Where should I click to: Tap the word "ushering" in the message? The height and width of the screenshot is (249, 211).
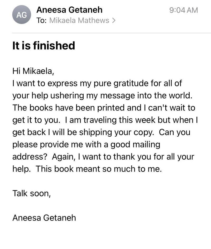(67, 96)
